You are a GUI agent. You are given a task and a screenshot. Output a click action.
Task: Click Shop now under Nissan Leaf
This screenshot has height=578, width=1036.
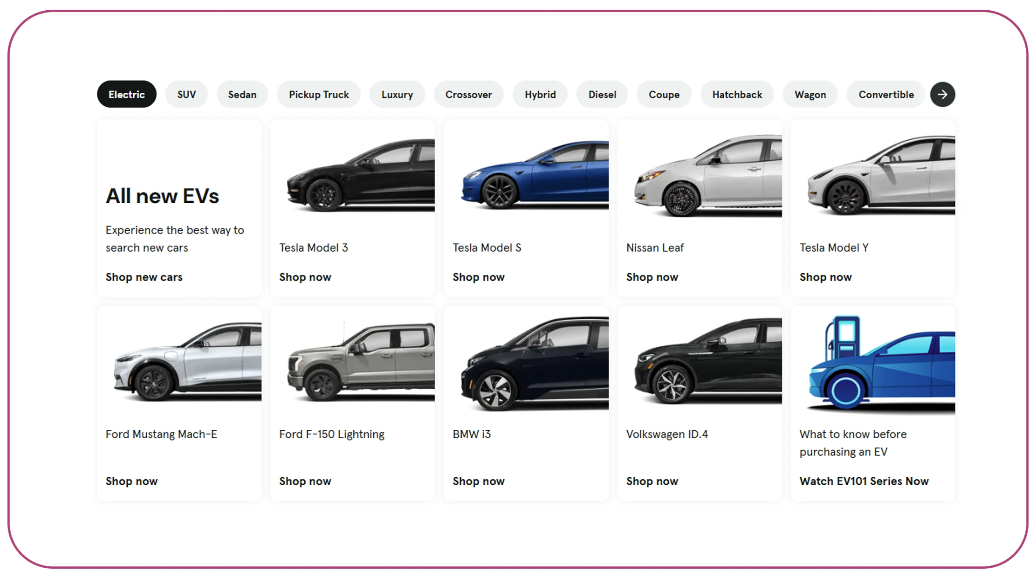point(652,277)
